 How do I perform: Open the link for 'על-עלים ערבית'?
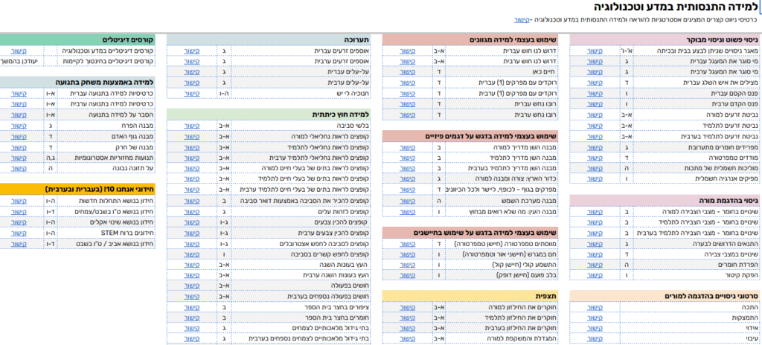191,83
